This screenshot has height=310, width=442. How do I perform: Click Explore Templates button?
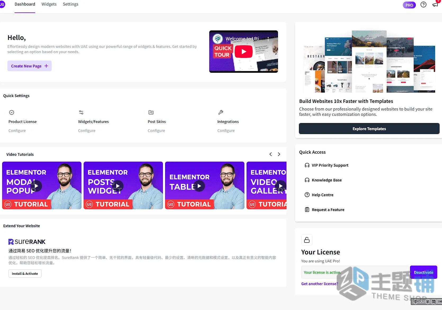tap(369, 129)
